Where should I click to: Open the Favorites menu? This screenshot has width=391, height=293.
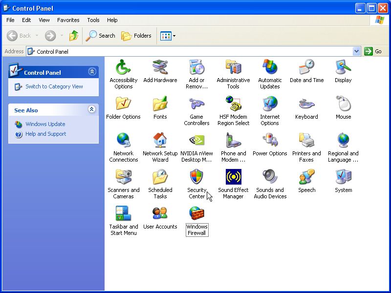(68, 20)
